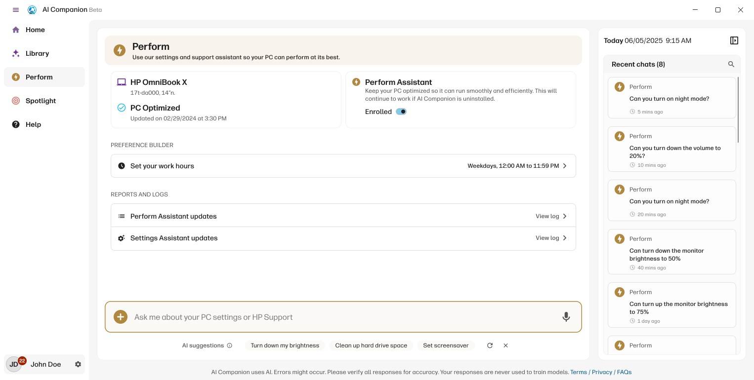This screenshot has width=754, height=380.
Task: Open the 5 mins ago night mode chat
Action: pyautogui.click(x=672, y=98)
